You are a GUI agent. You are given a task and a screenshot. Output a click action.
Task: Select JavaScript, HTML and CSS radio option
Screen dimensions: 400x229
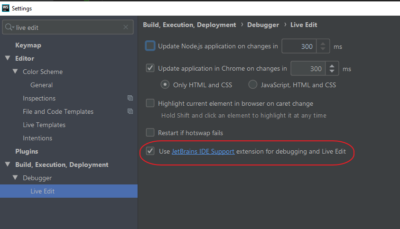pos(253,85)
